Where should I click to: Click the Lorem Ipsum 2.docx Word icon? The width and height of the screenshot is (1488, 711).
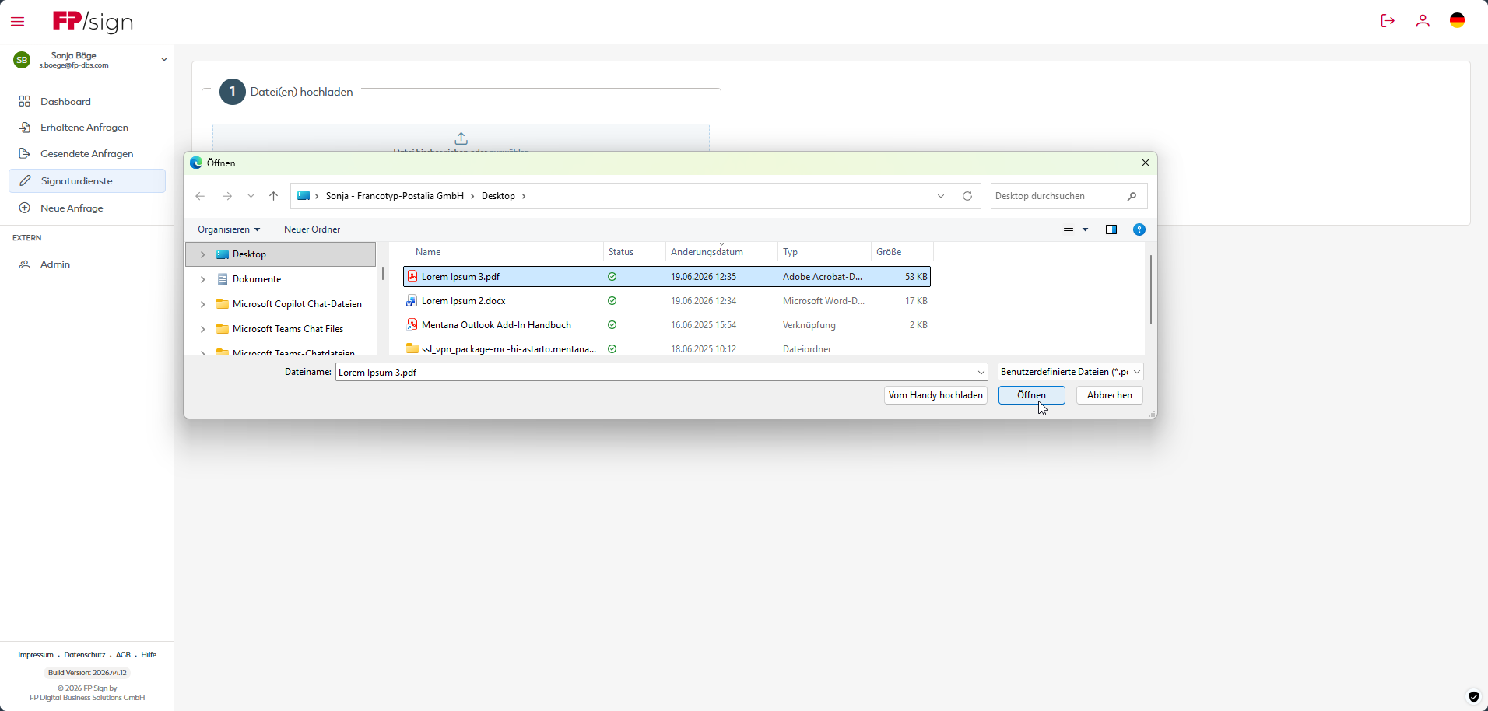tap(412, 300)
